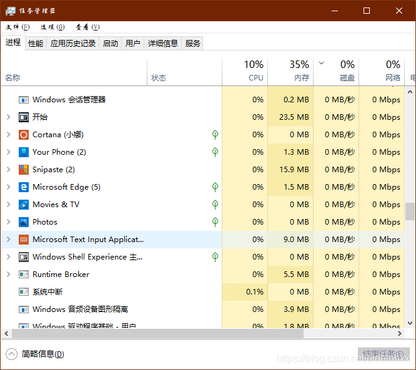
Task: Click the horizontal scrollbar thumb
Action: click(157, 333)
